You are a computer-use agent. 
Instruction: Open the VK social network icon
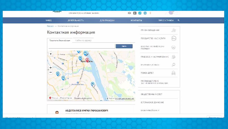coord(145,13)
